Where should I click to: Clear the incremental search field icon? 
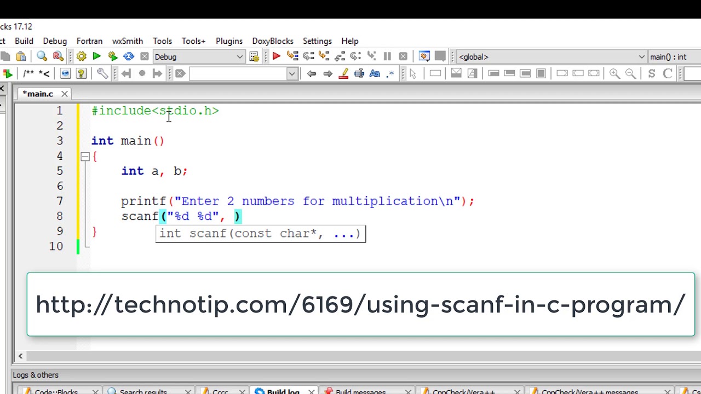pos(180,73)
